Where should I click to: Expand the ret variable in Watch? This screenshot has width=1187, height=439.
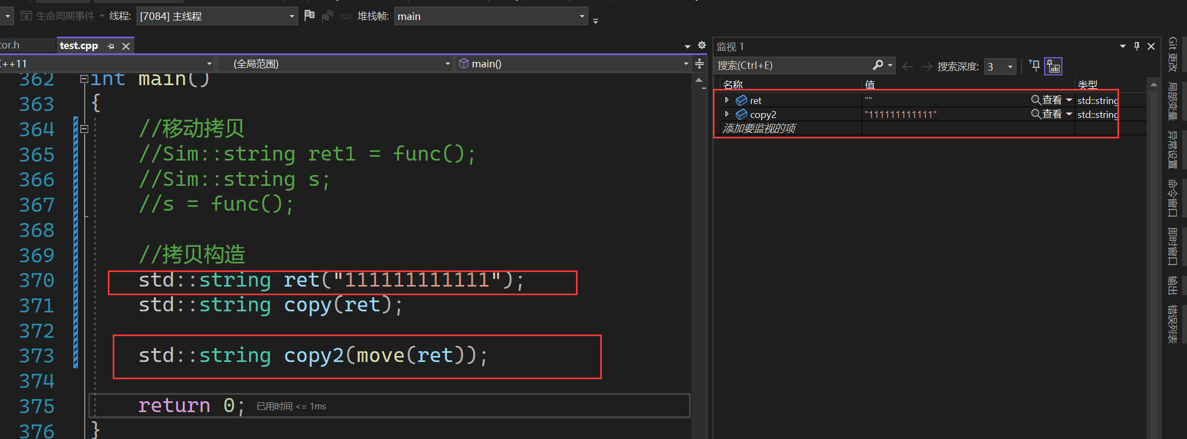click(x=727, y=100)
